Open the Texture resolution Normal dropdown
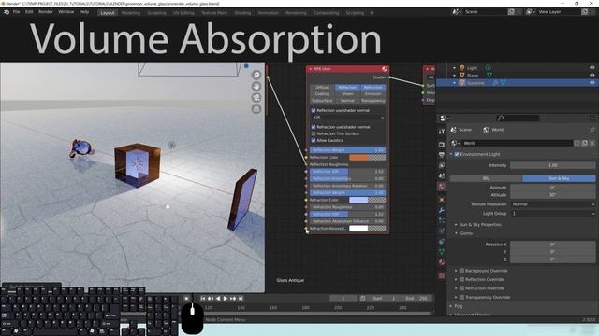599x336 pixels. (x=553, y=204)
